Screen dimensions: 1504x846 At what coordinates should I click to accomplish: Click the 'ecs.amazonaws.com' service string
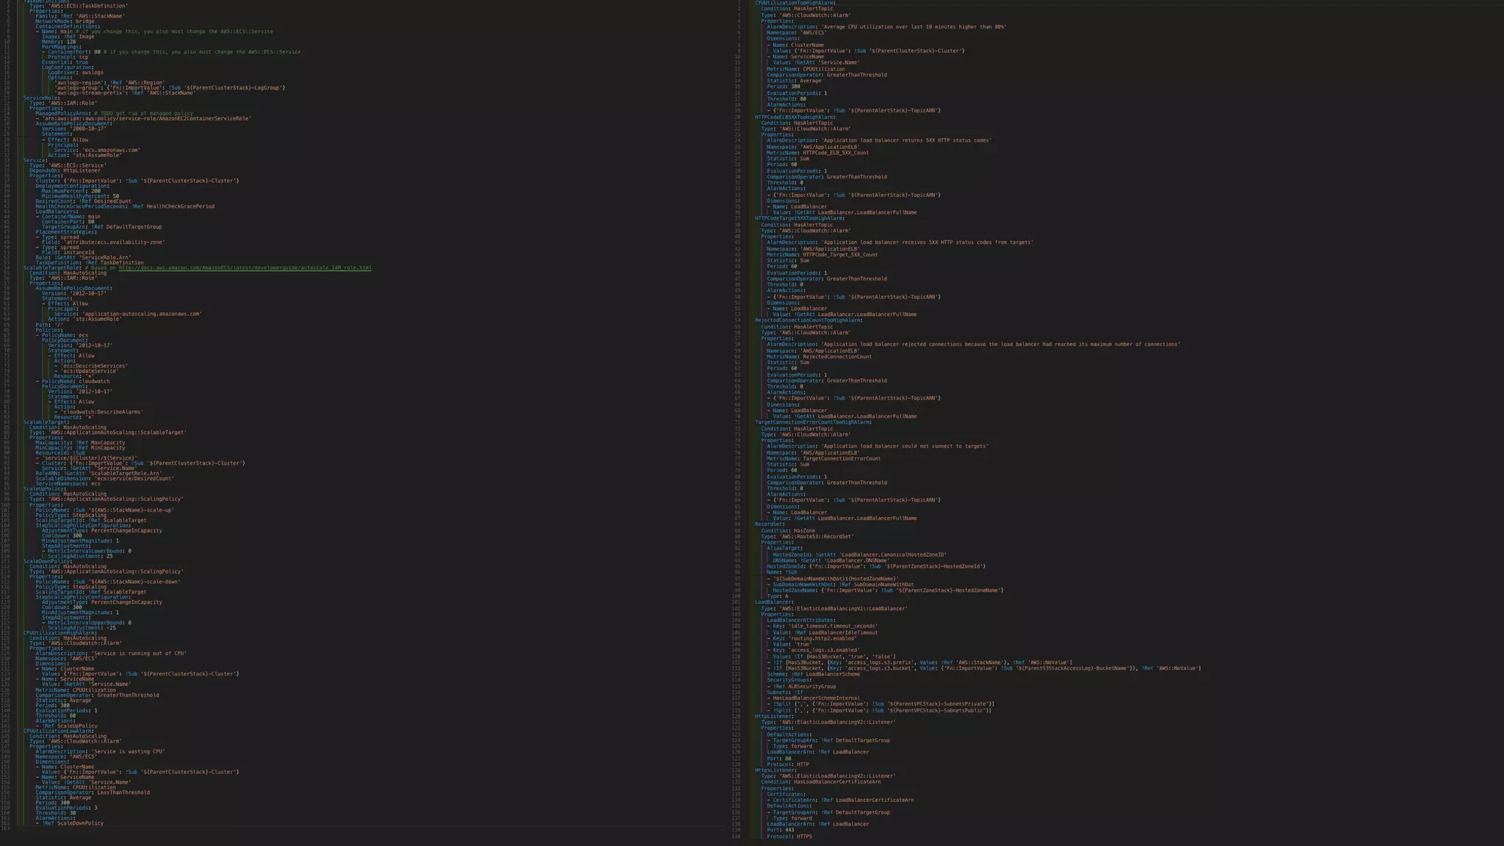click(x=111, y=150)
